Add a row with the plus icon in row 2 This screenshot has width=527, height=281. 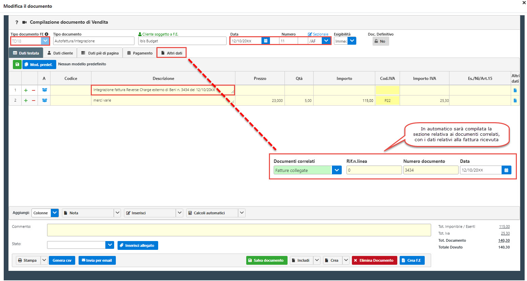pos(26,101)
